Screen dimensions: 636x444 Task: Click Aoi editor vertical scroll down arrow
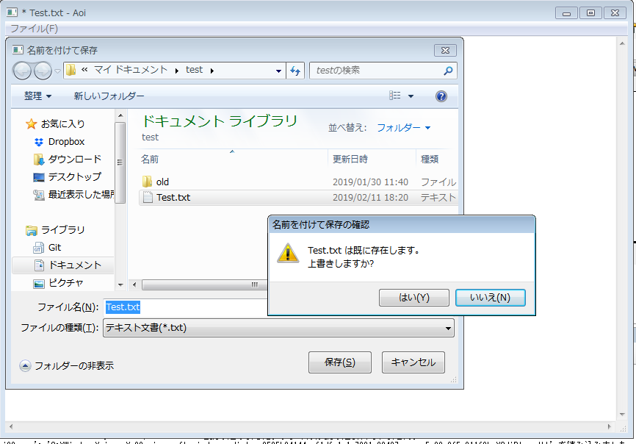622,415
